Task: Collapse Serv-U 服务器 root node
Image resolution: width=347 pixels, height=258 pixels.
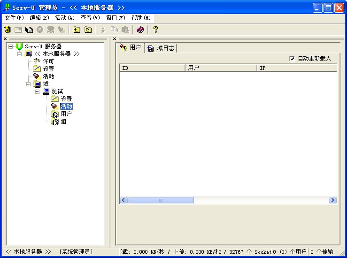Action: click(x=10, y=46)
